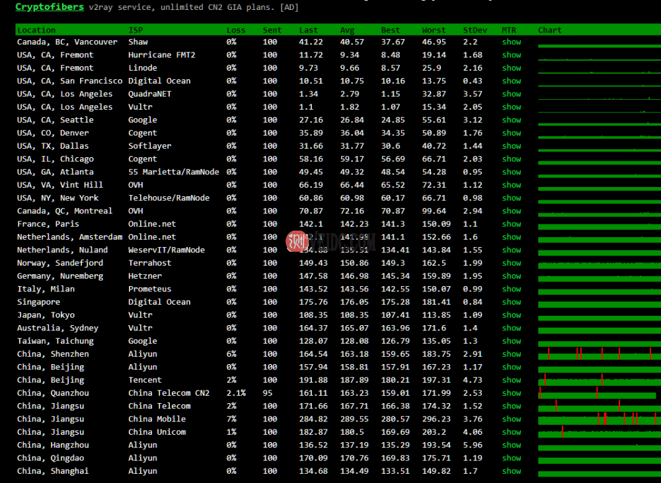Click show for San Francisco Digital Ocean
Viewport: 661px width, 483px height.
pos(511,81)
